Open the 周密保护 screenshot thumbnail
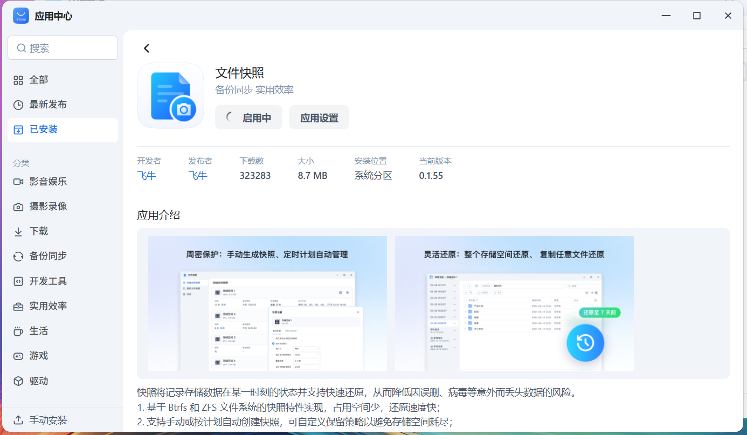Viewport: 747px width, 435px height. tap(267, 303)
